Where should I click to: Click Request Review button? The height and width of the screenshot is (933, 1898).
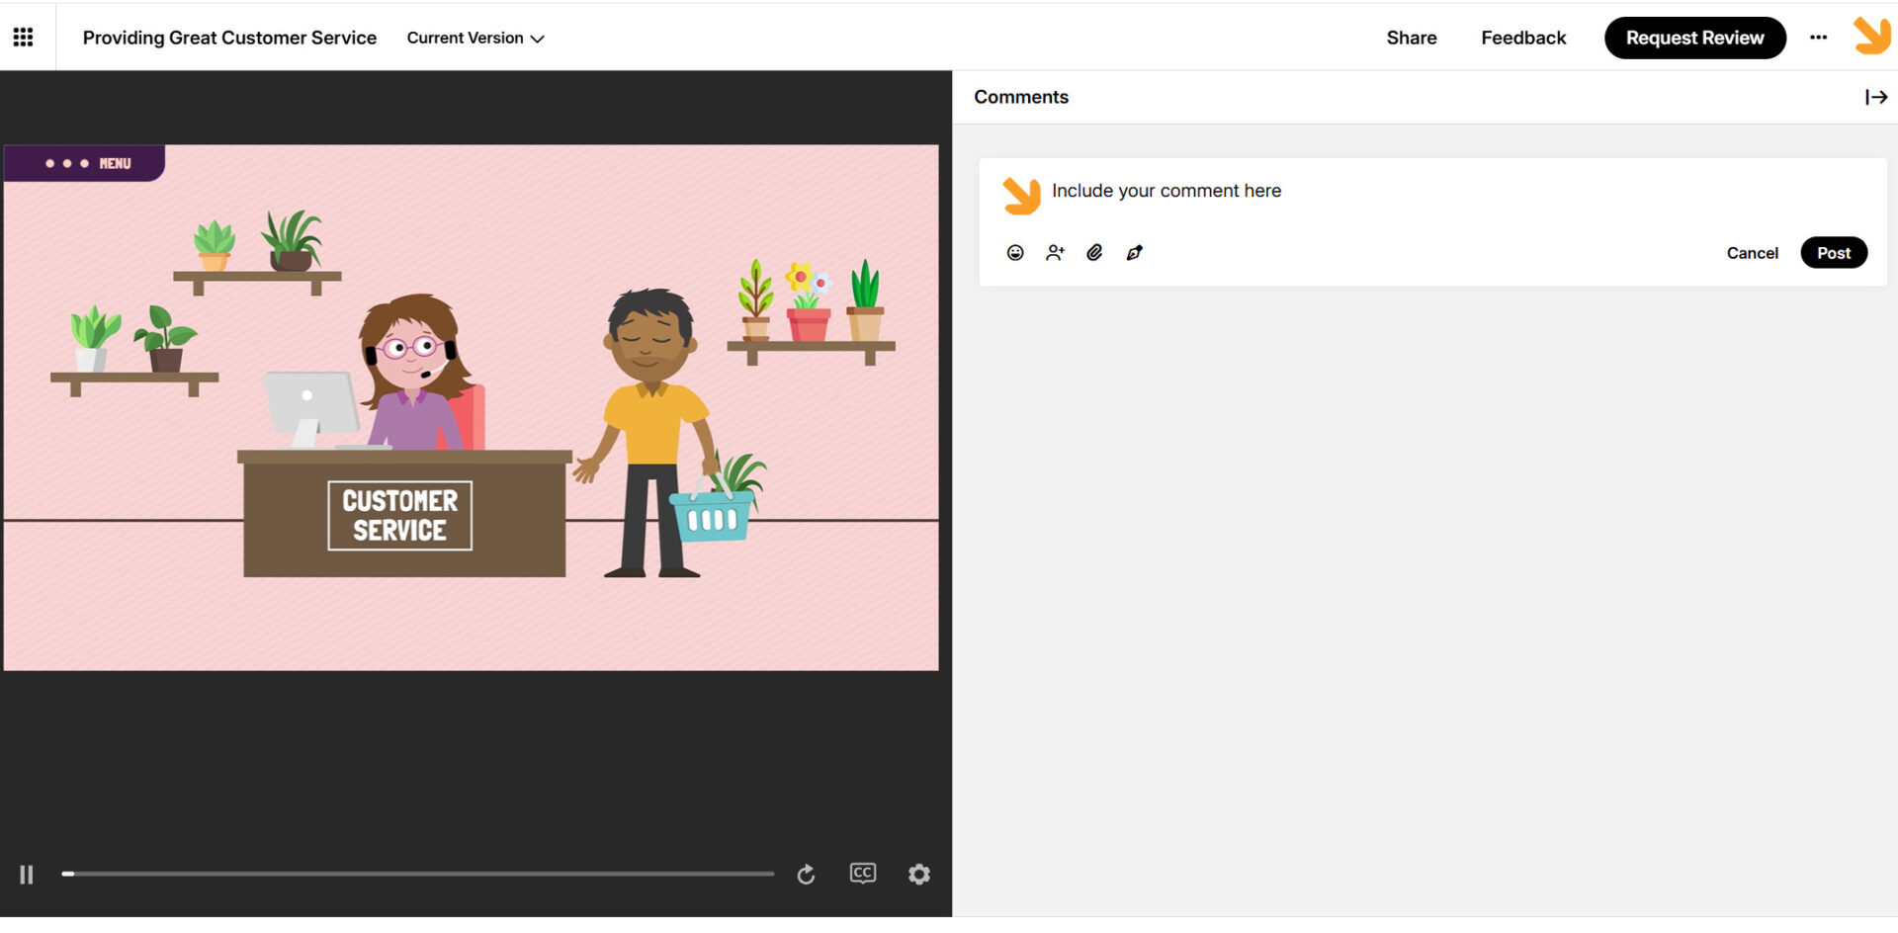tap(1694, 38)
